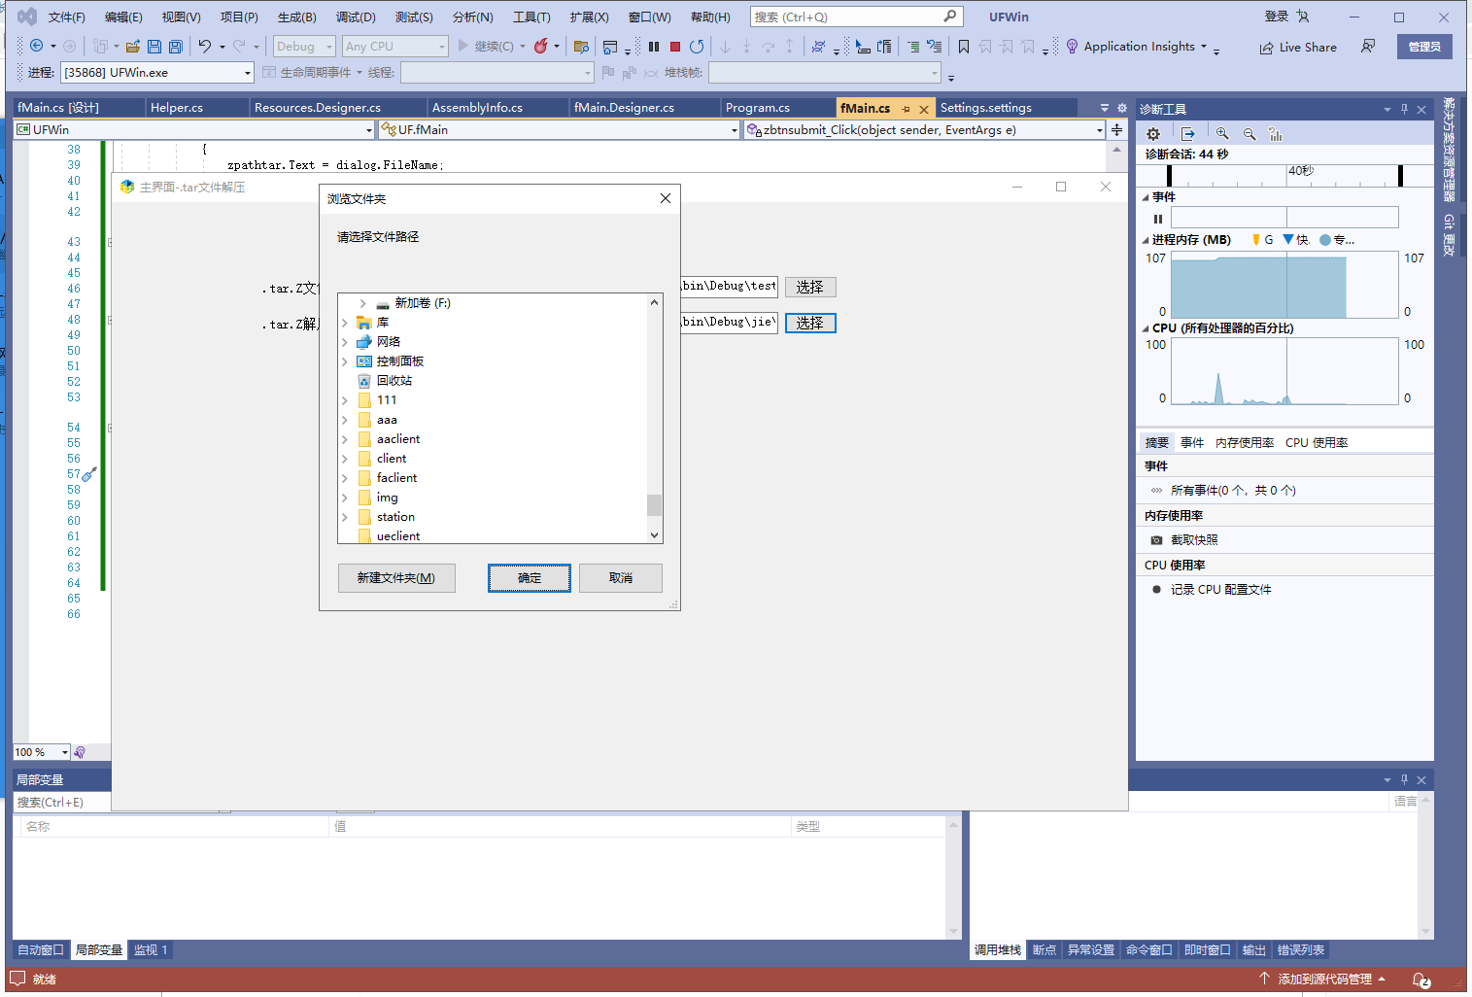Click the 选择 button beside test path

tap(810, 287)
